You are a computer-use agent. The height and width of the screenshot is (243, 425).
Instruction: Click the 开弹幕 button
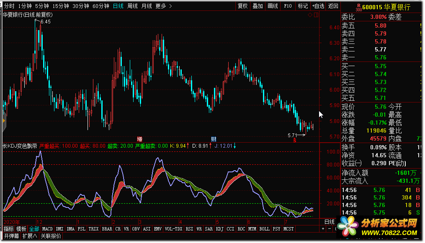pyautogui.click(x=11, y=236)
